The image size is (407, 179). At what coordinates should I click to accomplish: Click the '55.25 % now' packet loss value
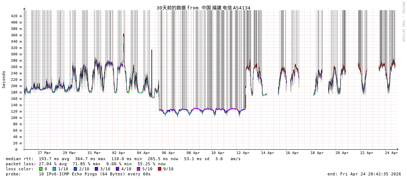pos(152,164)
